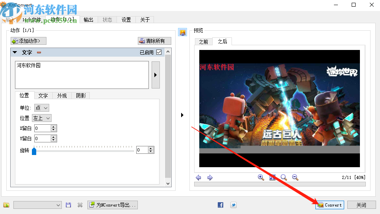The width and height of the screenshot is (380, 214).
Task: Switch to the 输出 tab
Action: tap(89, 20)
